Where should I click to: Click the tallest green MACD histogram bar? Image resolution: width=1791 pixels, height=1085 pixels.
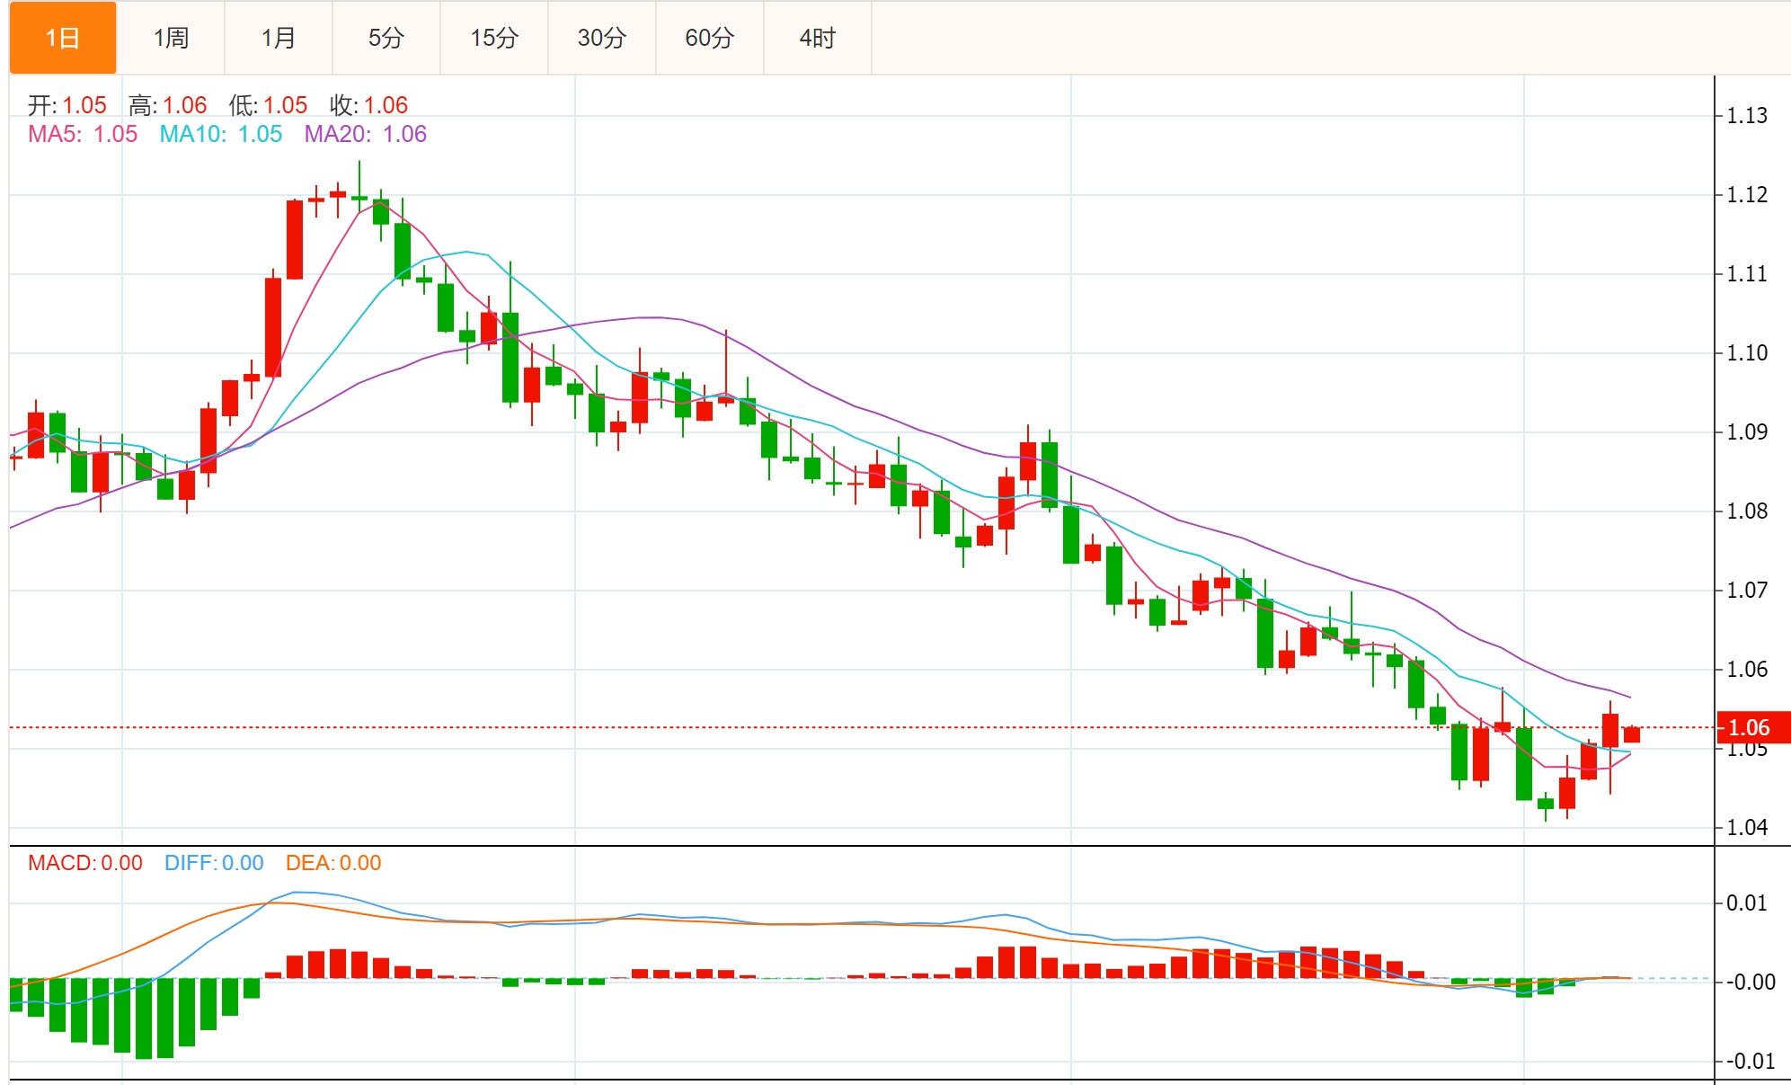point(144,1018)
